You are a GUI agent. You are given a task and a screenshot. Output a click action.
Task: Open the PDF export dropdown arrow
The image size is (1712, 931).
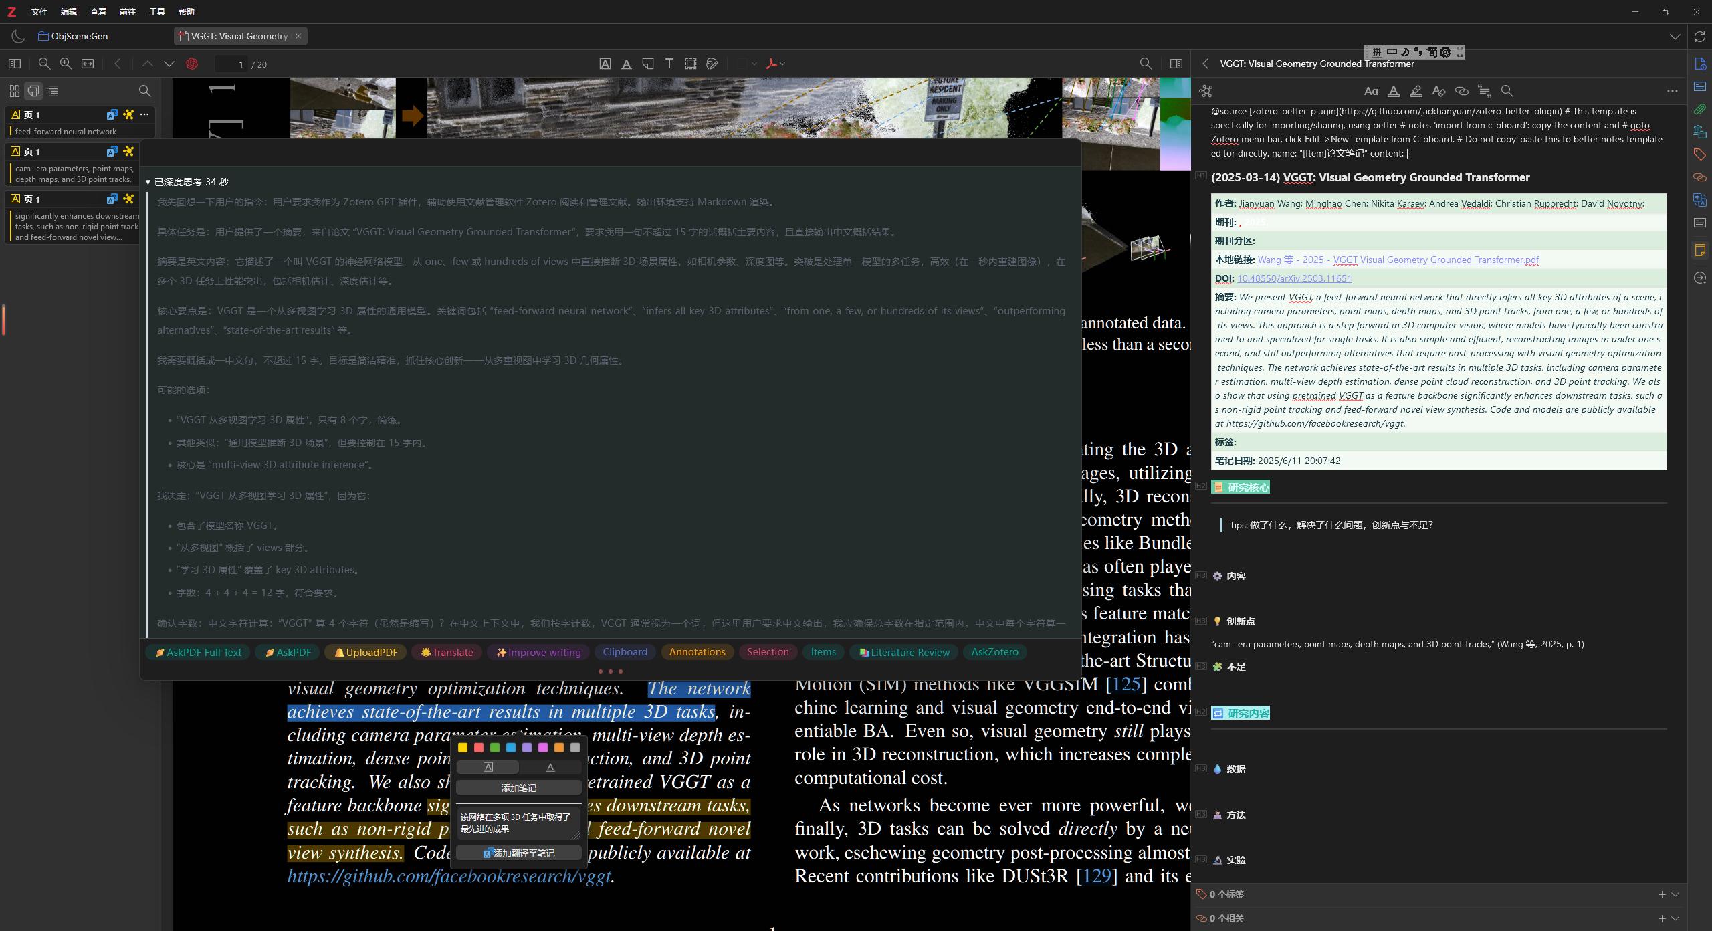pos(782,64)
